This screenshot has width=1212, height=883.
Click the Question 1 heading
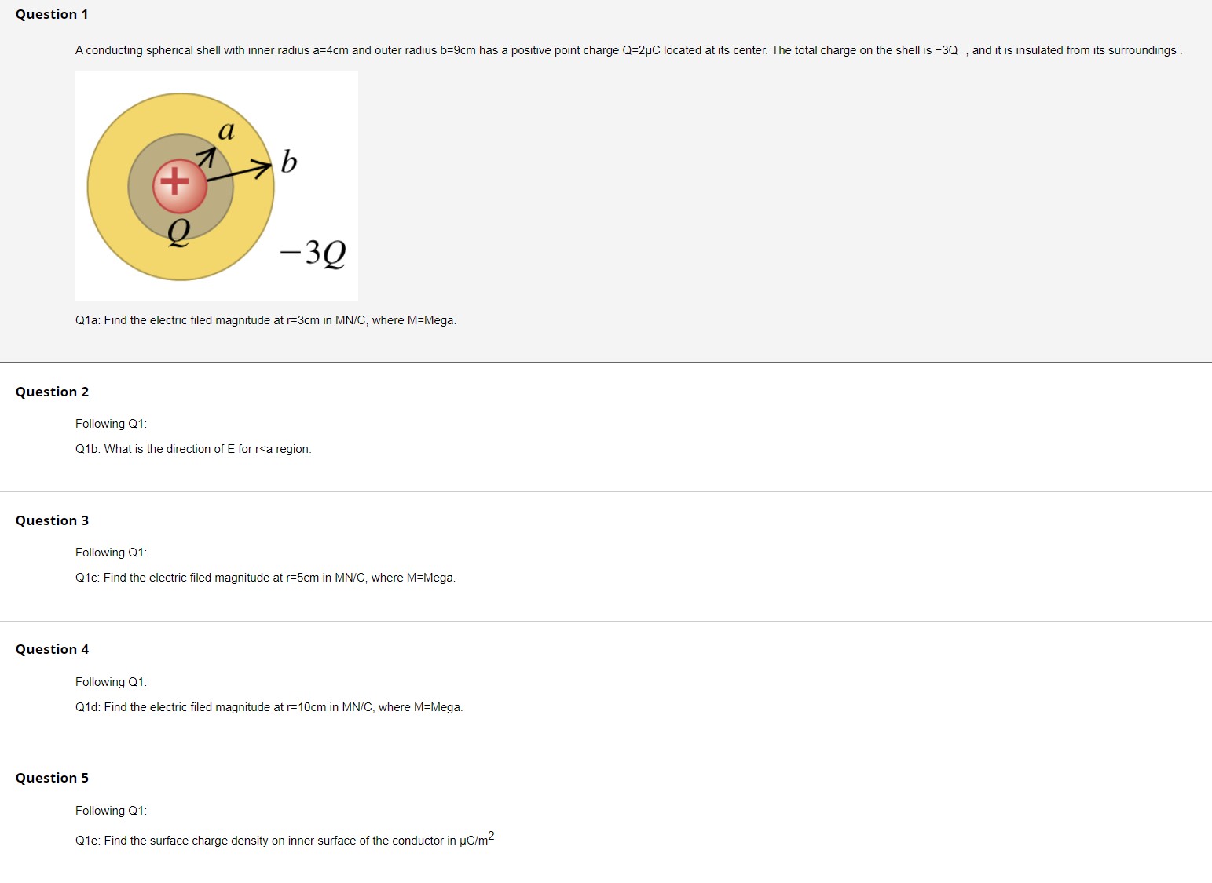52,14
